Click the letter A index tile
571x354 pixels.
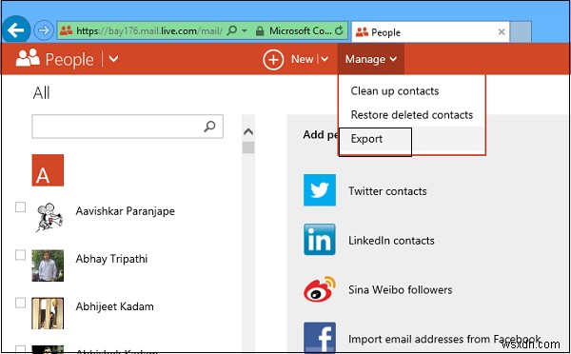pyautogui.click(x=48, y=170)
